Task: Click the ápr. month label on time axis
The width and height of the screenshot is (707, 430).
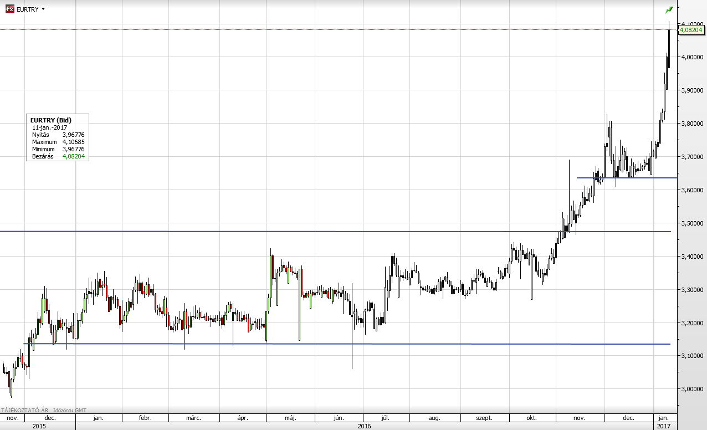Action: click(242, 418)
